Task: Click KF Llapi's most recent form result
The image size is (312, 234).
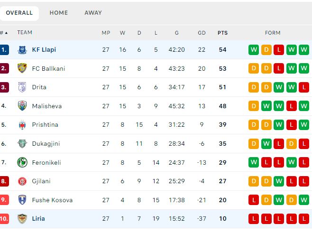Action: pyautogui.click(x=304, y=50)
